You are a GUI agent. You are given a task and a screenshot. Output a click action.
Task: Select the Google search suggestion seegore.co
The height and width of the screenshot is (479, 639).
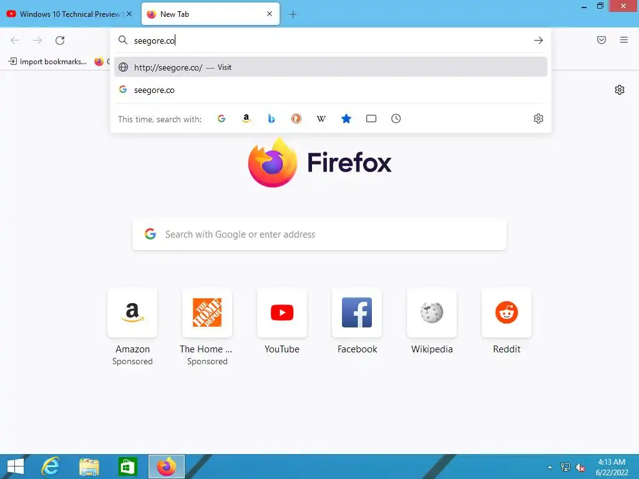(x=331, y=90)
